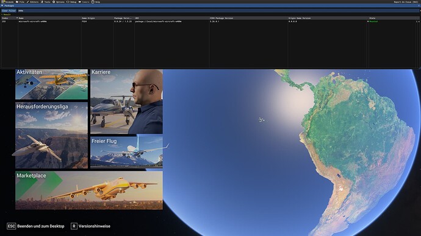Image resolution: width=421 pixels, height=236 pixels.
Task: Click the FS24 game origin cell
Action: tap(84, 21)
